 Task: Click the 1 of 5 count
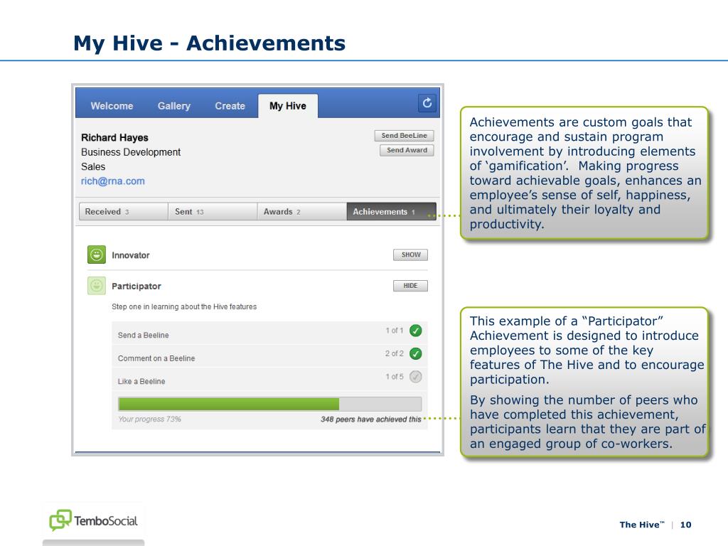point(394,377)
